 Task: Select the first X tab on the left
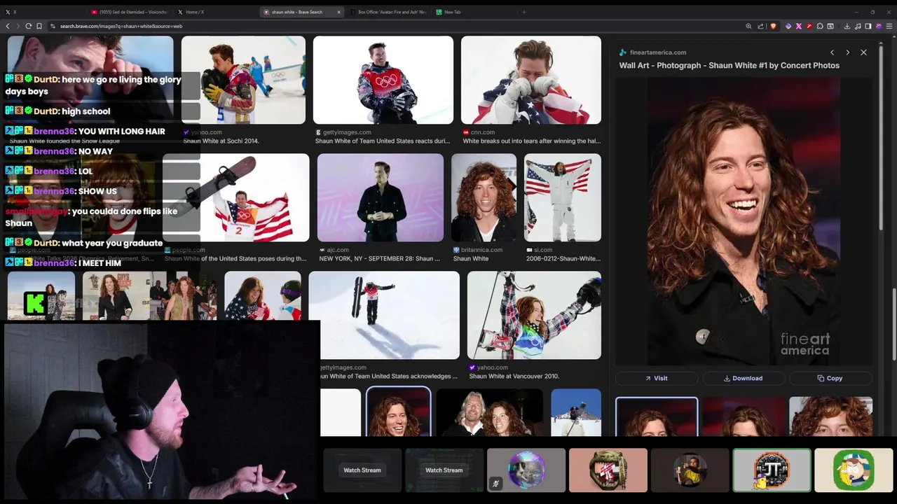click(43, 12)
